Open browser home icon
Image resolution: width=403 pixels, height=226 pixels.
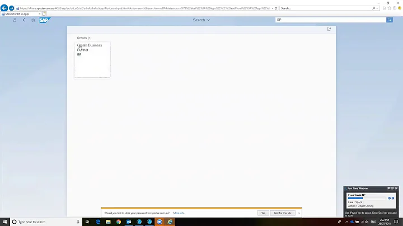click(x=384, y=8)
